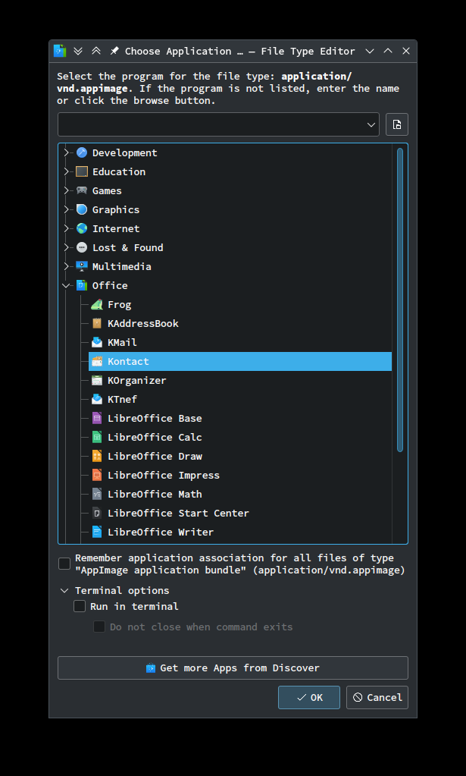Check the Run in terminal option
Screen dimensions: 466x776
pos(80,606)
